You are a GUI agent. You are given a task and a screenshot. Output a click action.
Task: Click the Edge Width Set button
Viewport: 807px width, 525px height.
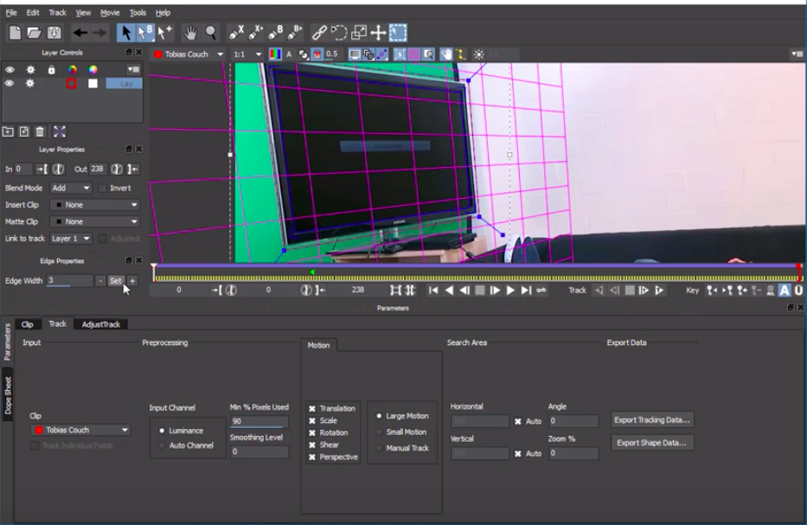pos(115,281)
